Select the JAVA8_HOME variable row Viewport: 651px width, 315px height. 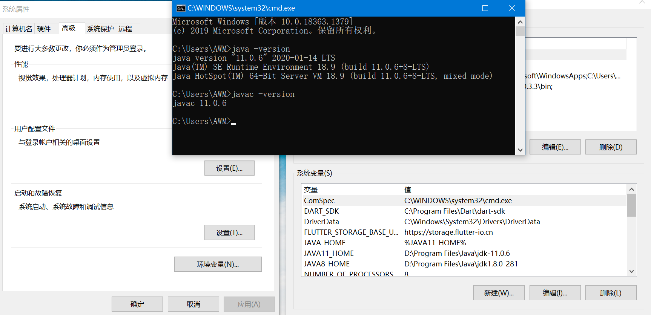point(464,264)
